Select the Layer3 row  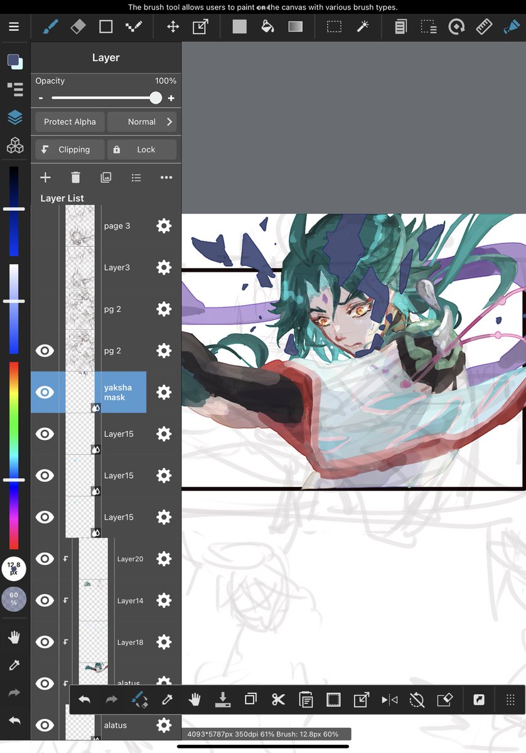(x=106, y=267)
